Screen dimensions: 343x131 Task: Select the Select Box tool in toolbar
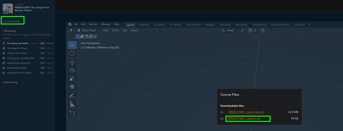[72, 45]
